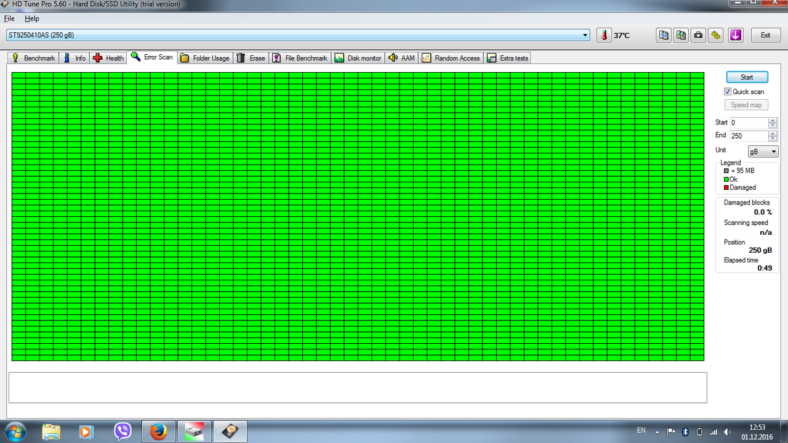Start the error scan
Screen dimensions: 788x443
pyautogui.click(x=747, y=77)
